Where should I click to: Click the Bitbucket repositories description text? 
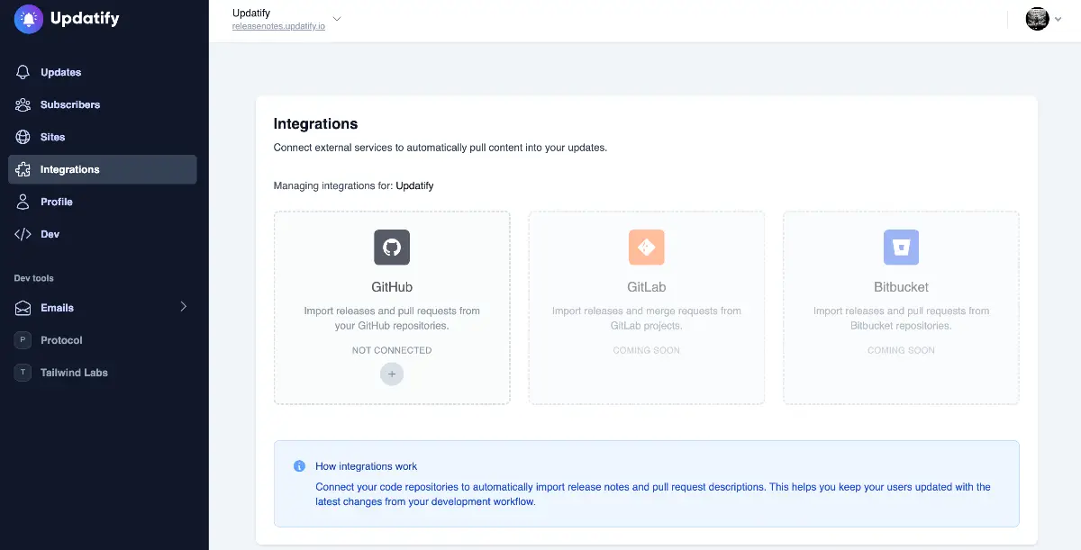901,318
